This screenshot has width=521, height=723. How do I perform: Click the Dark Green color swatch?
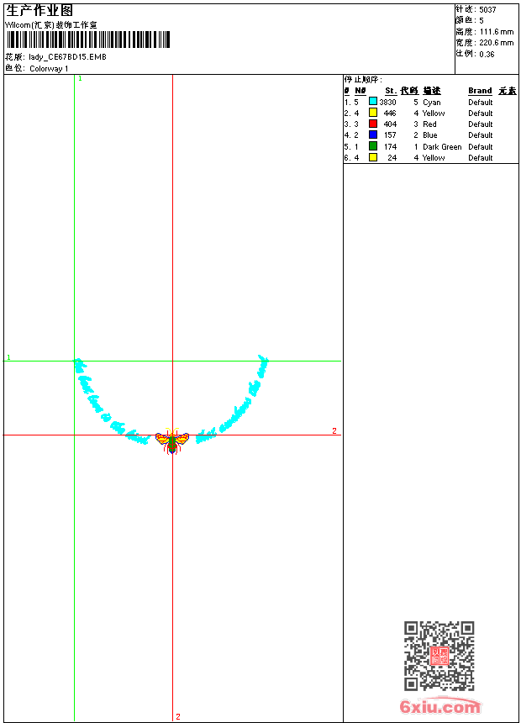point(373,146)
